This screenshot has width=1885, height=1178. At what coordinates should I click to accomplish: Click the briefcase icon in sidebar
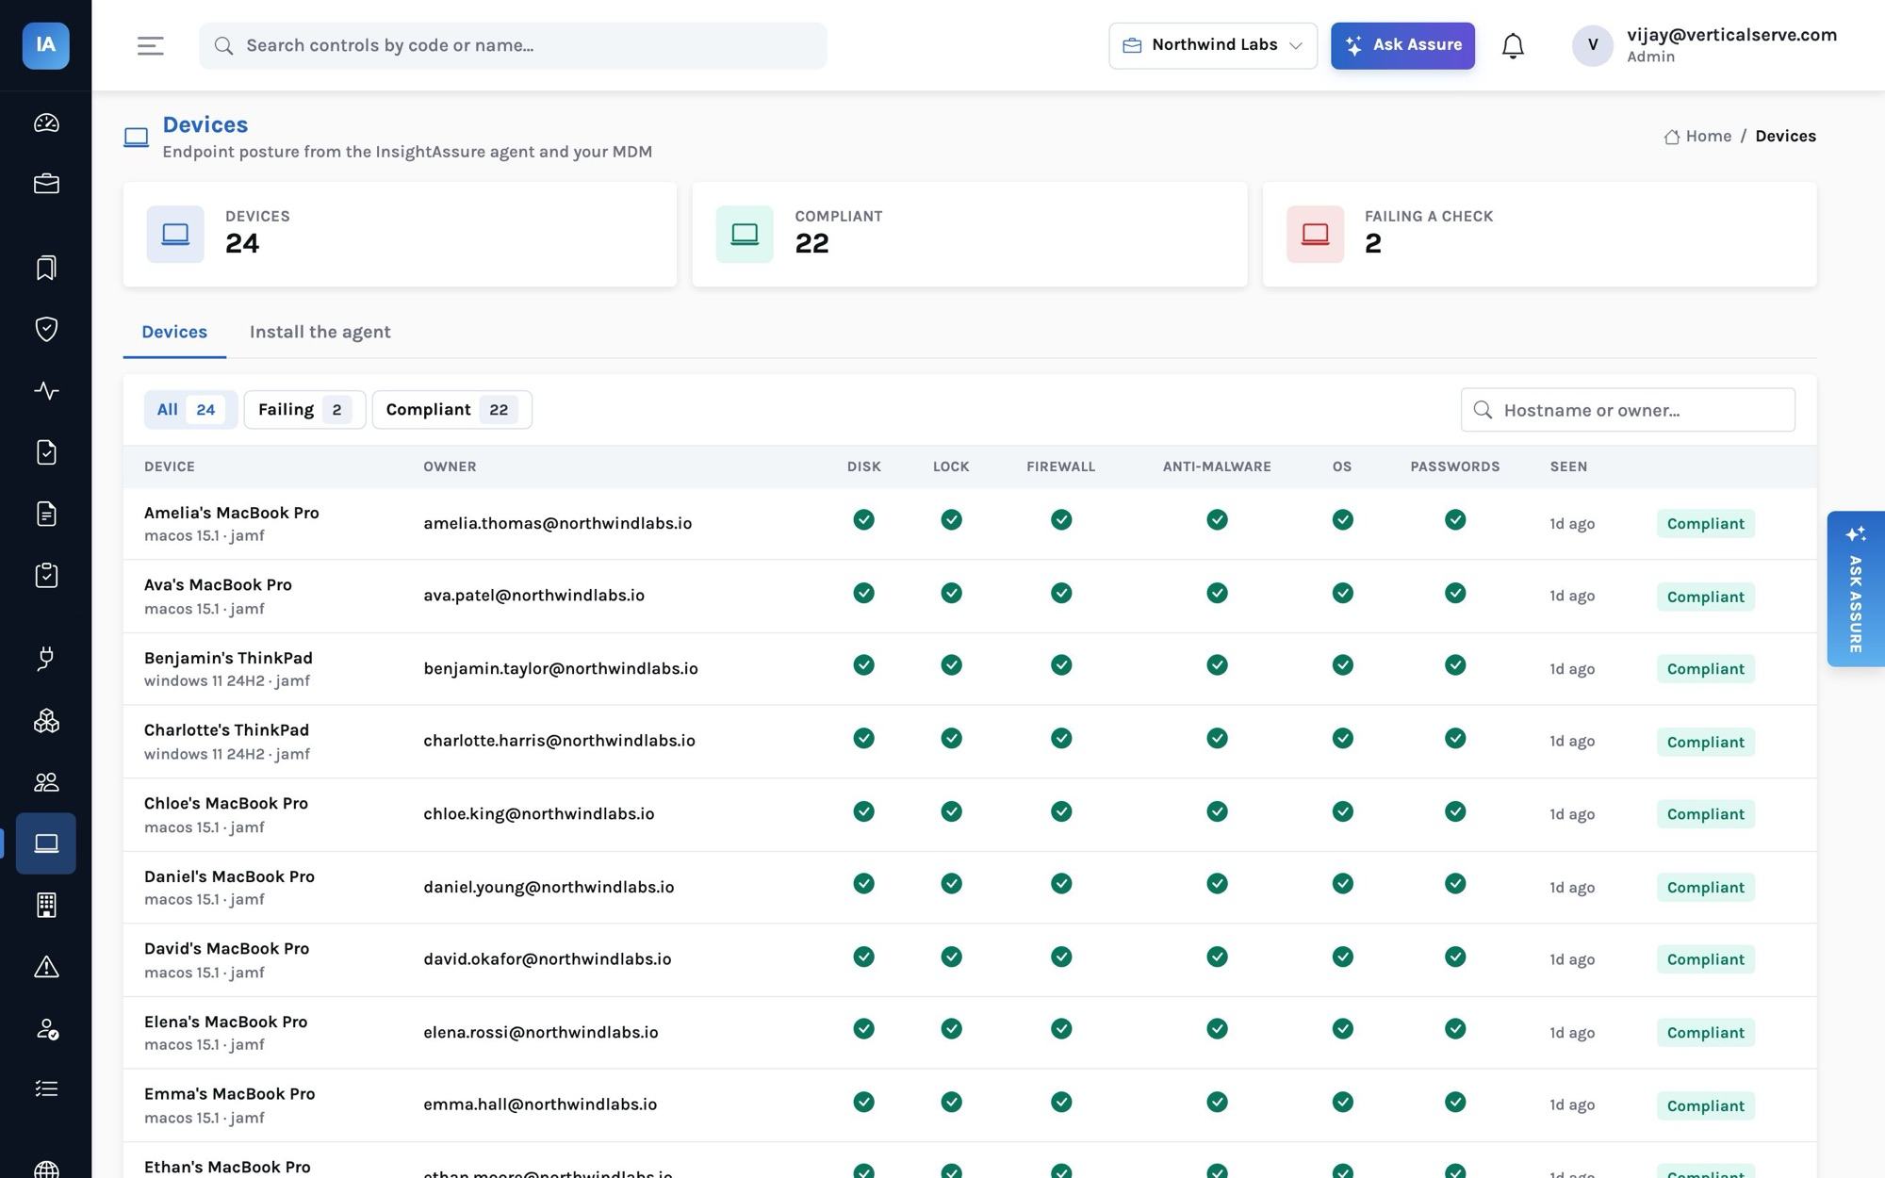pyautogui.click(x=46, y=184)
